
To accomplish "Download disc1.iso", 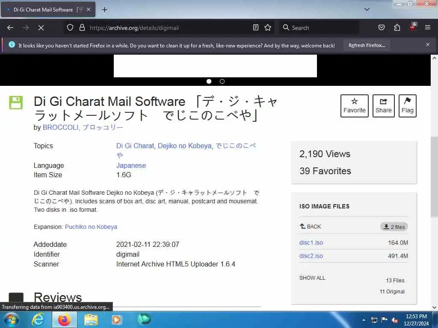I will pyautogui.click(x=311, y=243).
